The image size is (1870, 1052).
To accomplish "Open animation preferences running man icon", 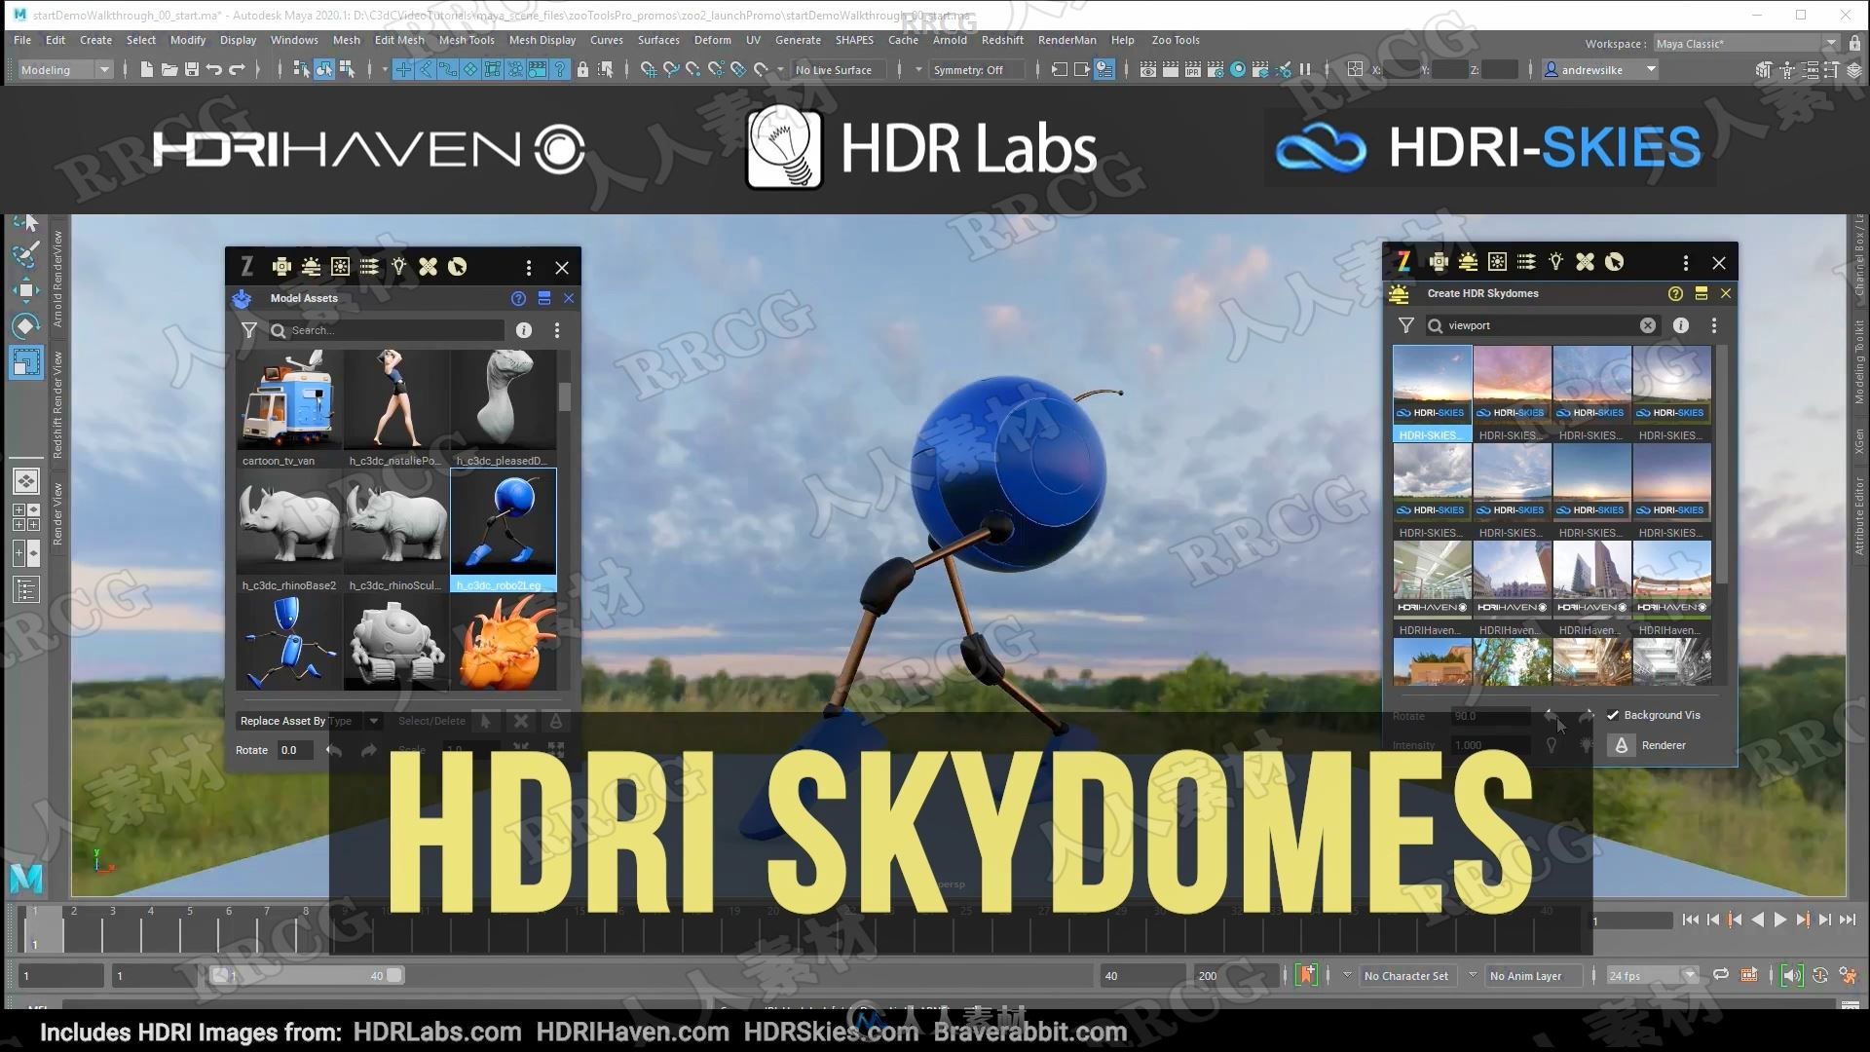I will pyautogui.click(x=1848, y=975).
